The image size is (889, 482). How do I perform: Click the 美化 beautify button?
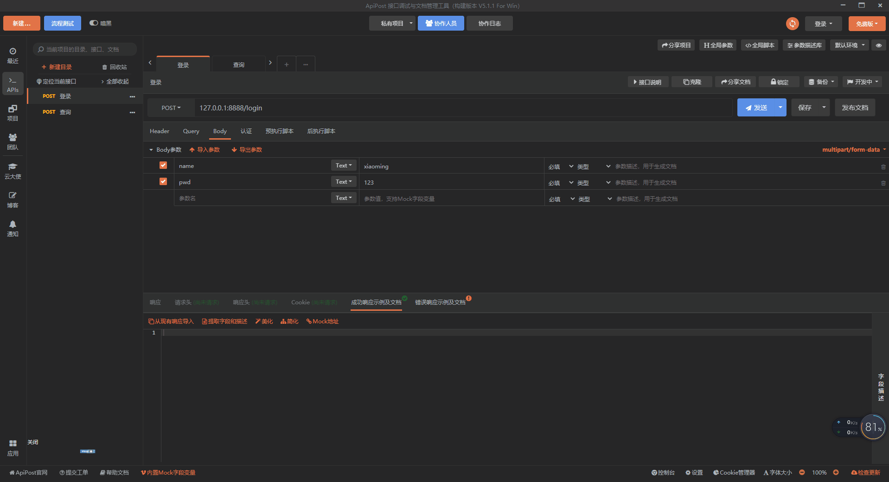(264, 321)
